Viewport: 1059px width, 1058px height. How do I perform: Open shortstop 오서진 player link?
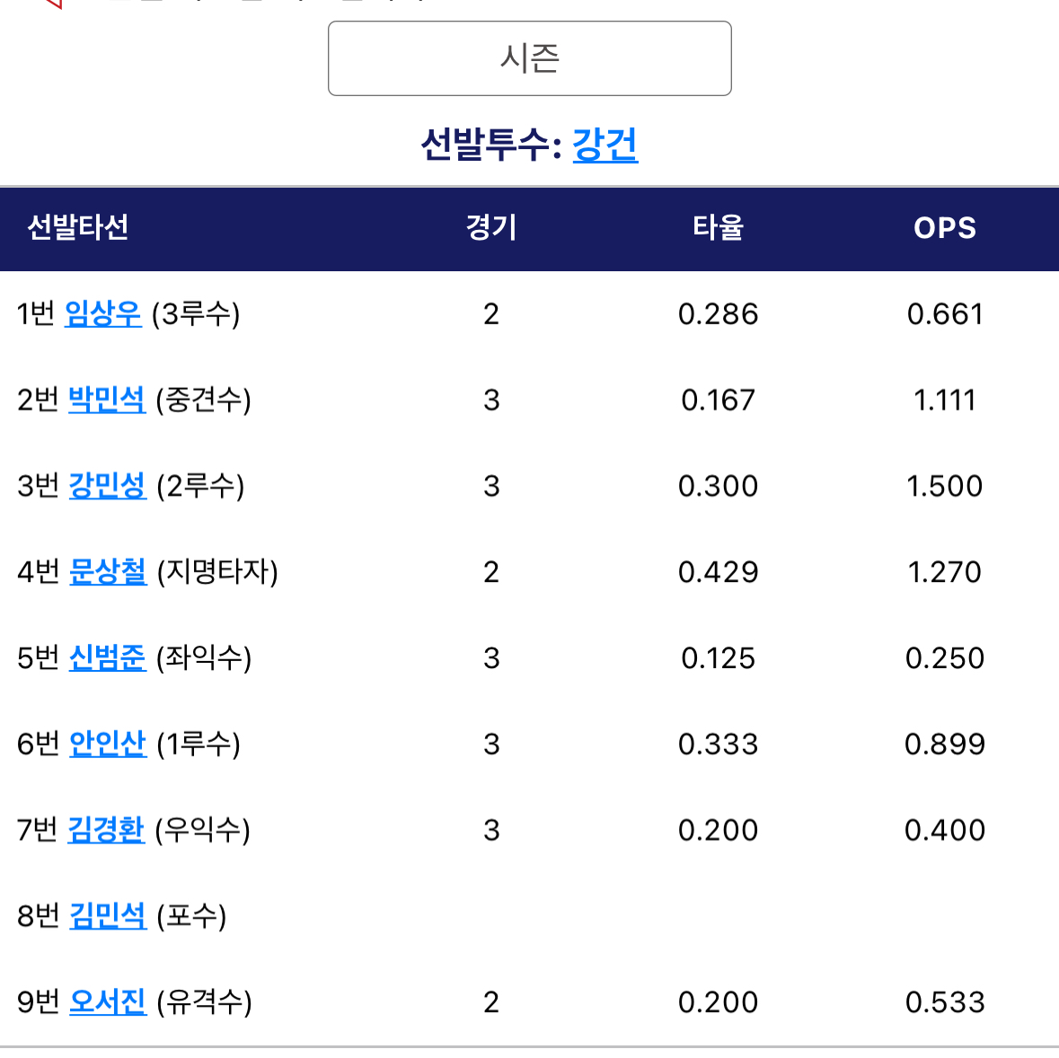tap(107, 1001)
